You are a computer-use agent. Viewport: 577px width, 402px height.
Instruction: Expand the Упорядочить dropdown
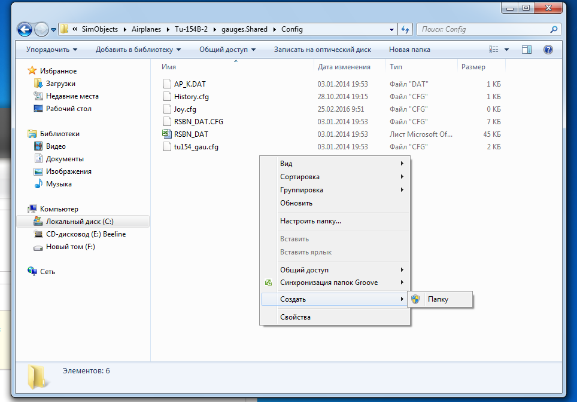coord(51,50)
